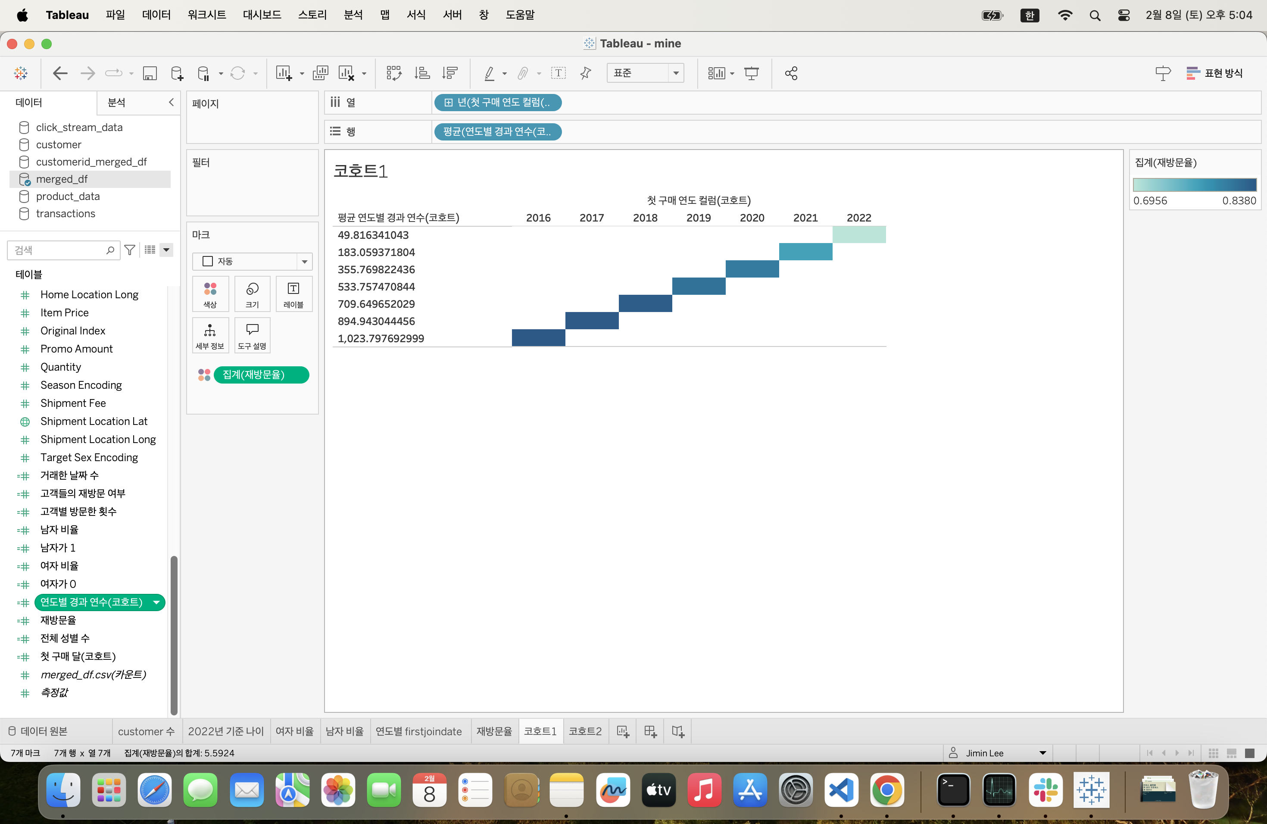The width and height of the screenshot is (1267, 824).
Task: Save workbook with the save icon
Action: click(150, 73)
